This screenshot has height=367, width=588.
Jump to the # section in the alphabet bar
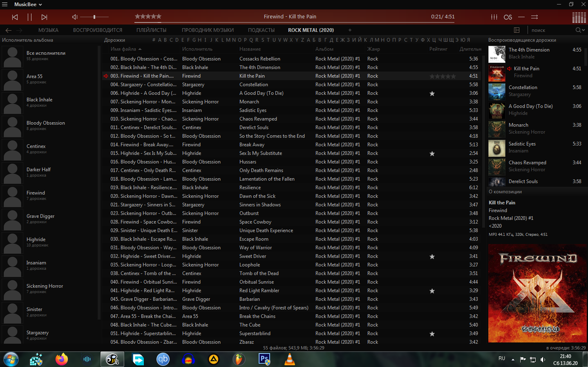154,40
